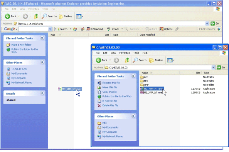Open Help menu in C:\MEI\03.03.03 window

click(145, 53)
